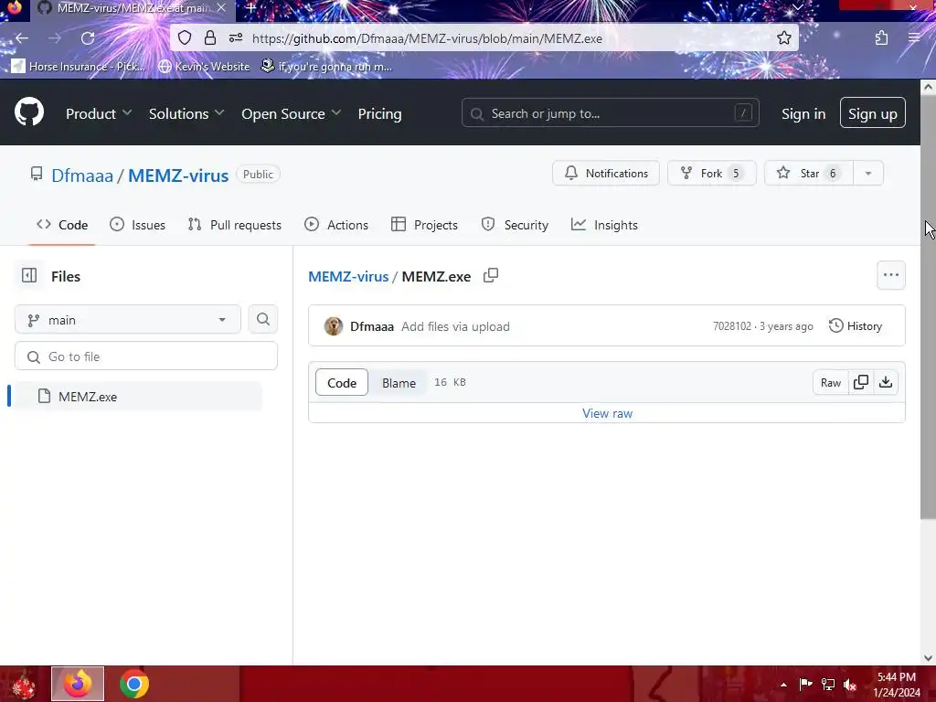Screen dimensions: 936x702
Task: Click the Sign up button
Action: click(872, 112)
